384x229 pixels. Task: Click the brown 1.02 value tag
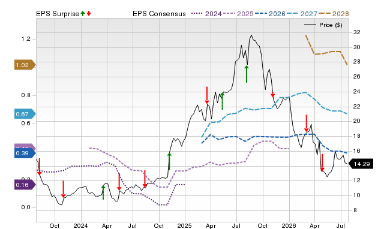(x=25, y=65)
